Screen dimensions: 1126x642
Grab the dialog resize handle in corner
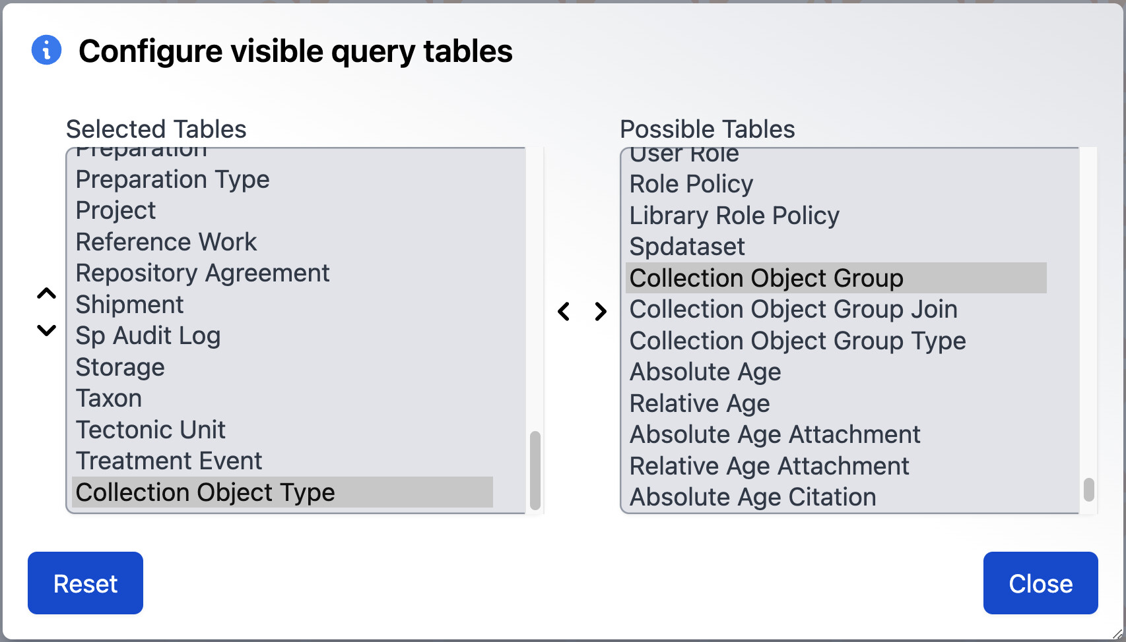(x=1117, y=634)
